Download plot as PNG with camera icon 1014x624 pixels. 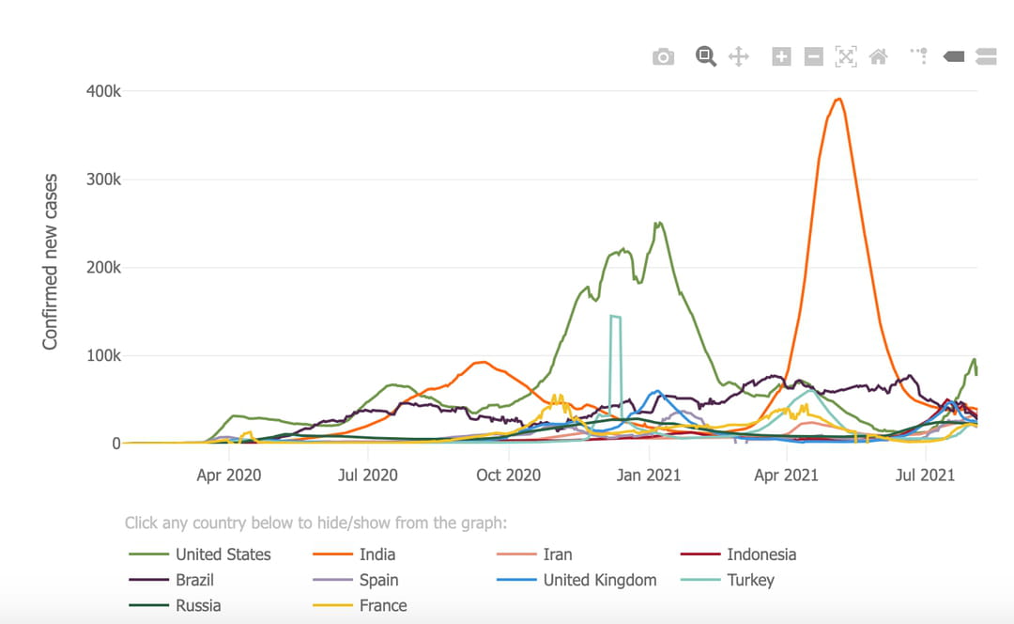coord(663,57)
